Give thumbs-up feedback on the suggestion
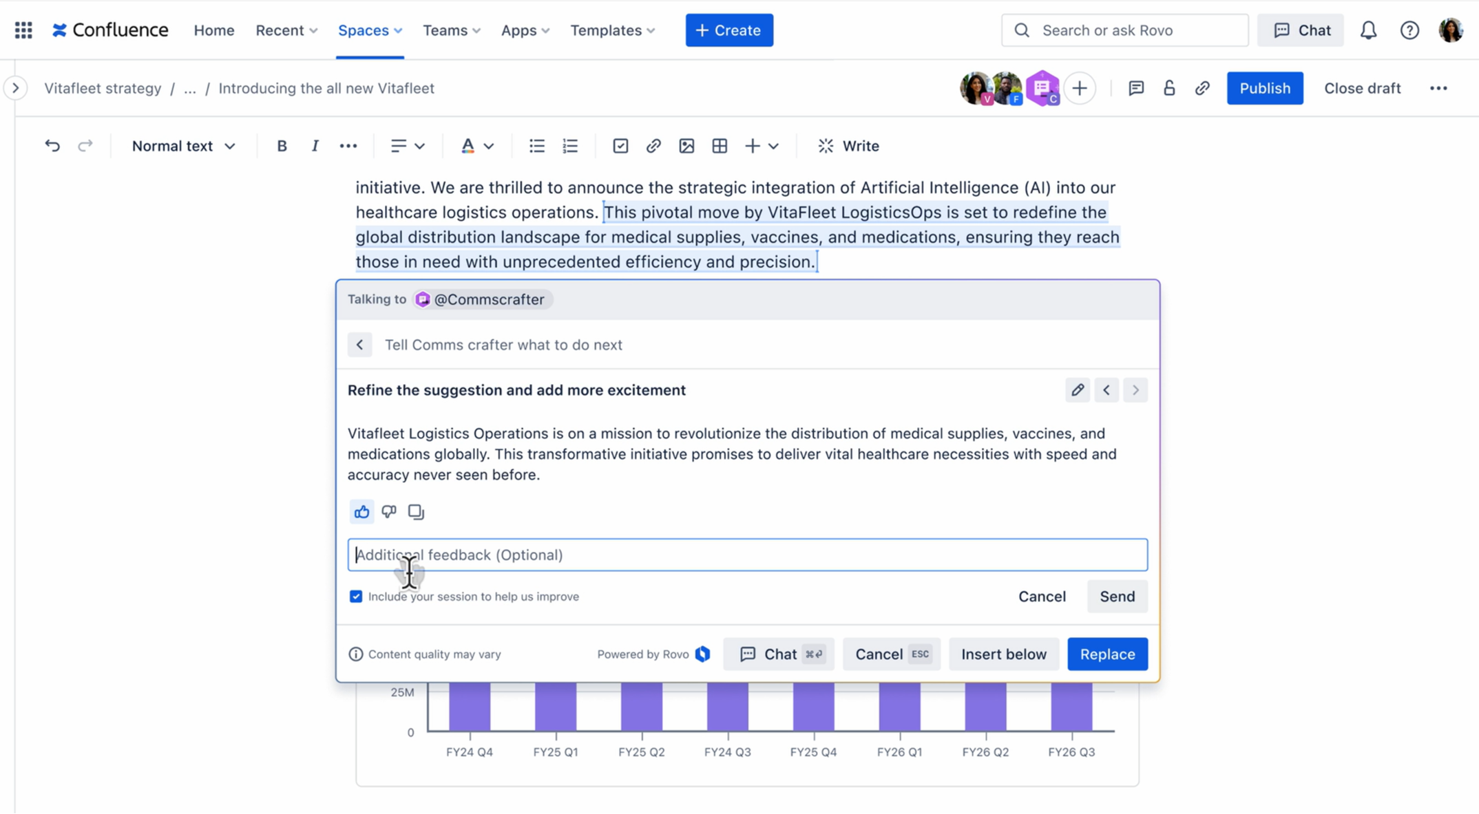This screenshot has height=814, width=1479. click(361, 511)
